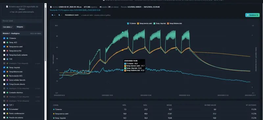Check the Recirculación ACS checkbox
This screenshot has width=263, height=120.
(x=4, y=76)
